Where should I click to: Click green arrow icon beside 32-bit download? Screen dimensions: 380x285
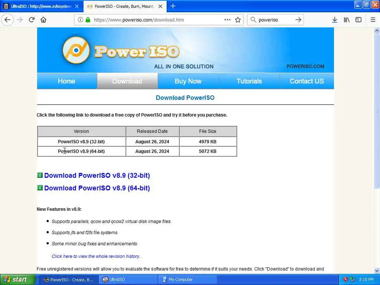tap(40, 175)
